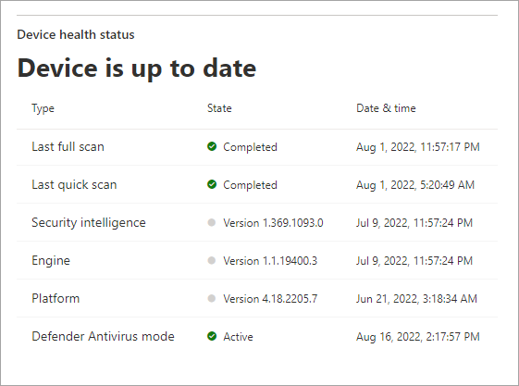This screenshot has height=386, width=519.
Task: Select the Last quick scan row label
Action: click(74, 185)
